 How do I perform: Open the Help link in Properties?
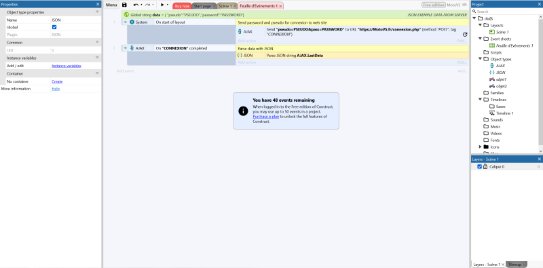(x=56, y=89)
